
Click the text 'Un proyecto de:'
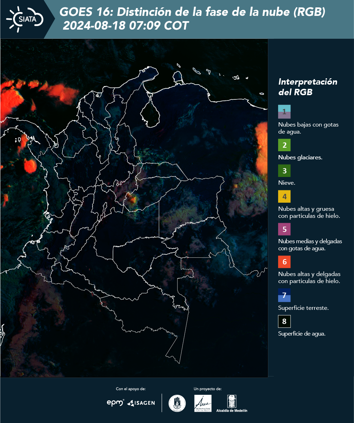[x=208, y=389]
